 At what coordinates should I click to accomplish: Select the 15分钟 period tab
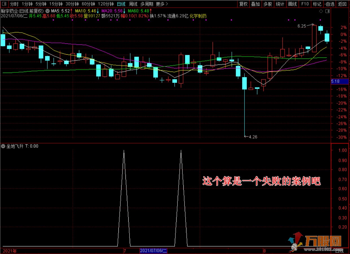pyautogui.click(x=56, y=4)
